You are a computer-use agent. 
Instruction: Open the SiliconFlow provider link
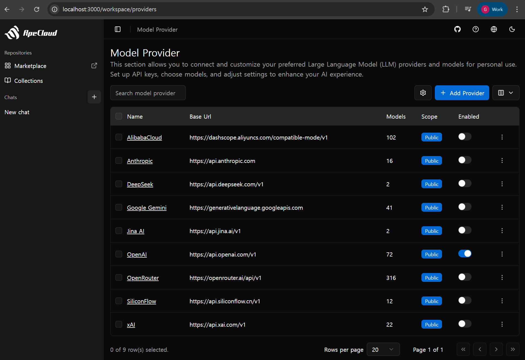click(141, 301)
